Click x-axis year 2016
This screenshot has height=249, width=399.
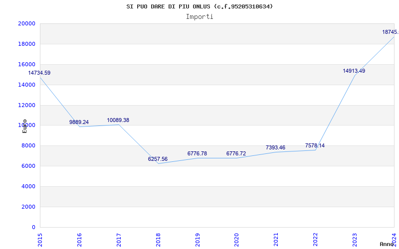(79, 240)
